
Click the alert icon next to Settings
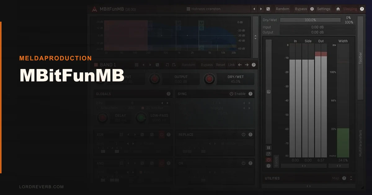coord(312,9)
